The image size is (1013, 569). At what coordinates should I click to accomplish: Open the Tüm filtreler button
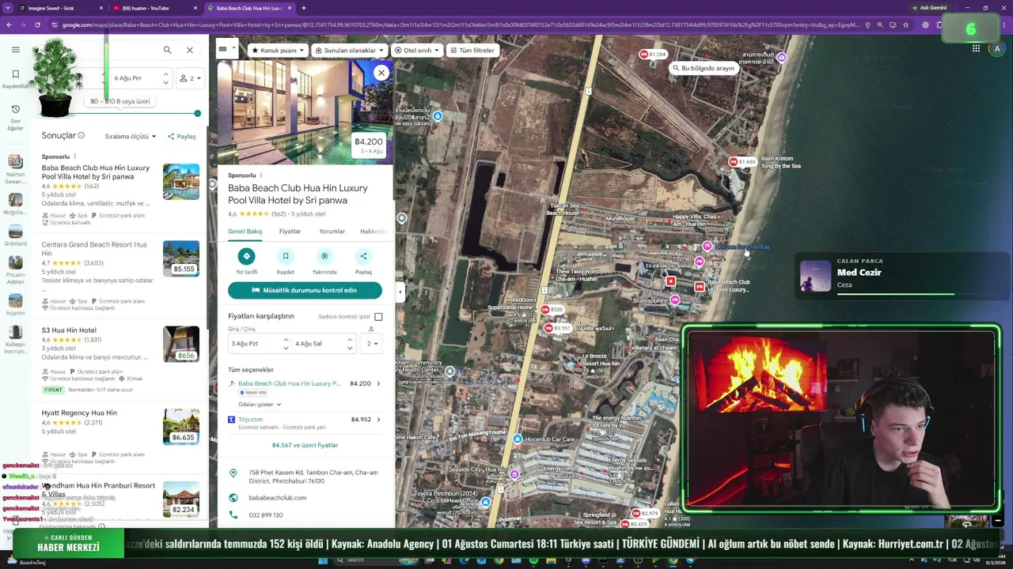coord(472,51)
